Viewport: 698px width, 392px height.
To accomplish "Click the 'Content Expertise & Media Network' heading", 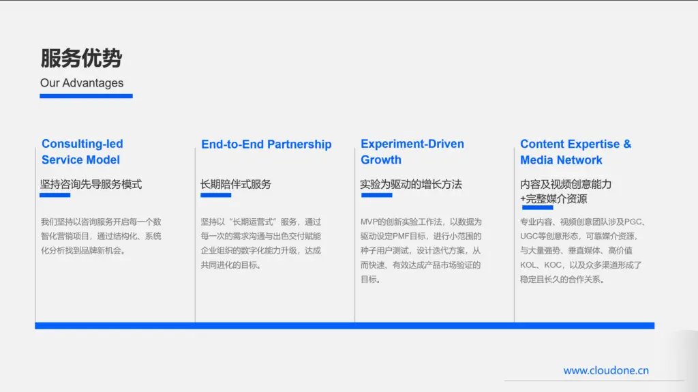I will (x=575, y=152).
